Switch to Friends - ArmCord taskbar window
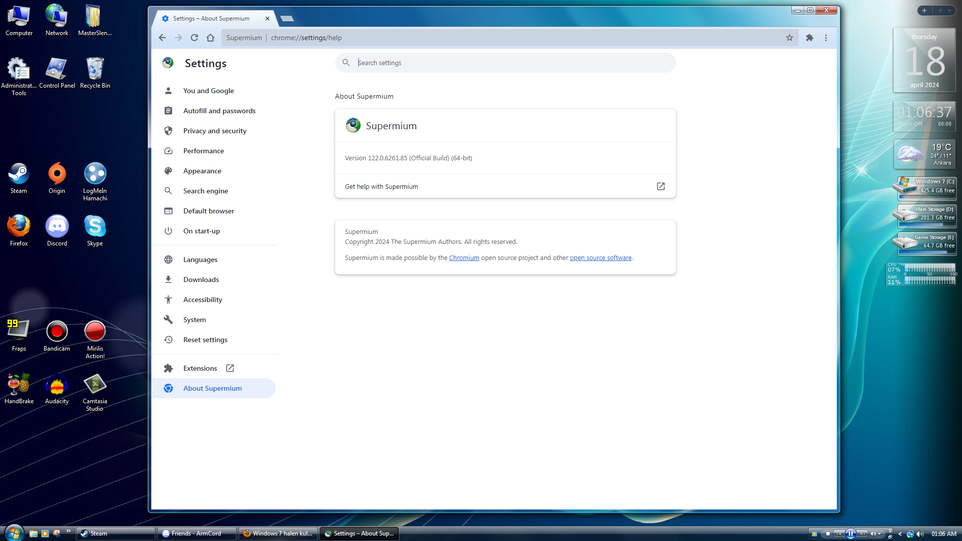Screen dimensions: 962x541 196,533
